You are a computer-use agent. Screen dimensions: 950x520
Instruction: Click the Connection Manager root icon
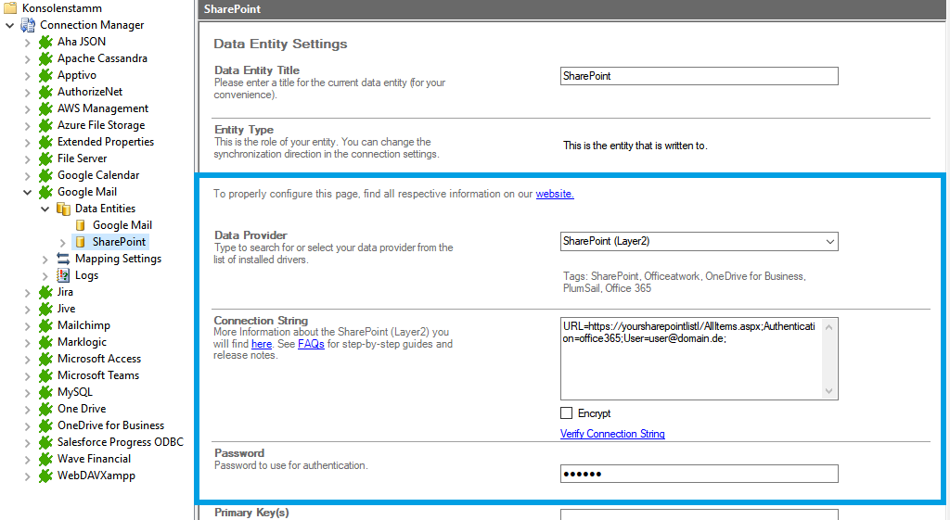[28, 25]
